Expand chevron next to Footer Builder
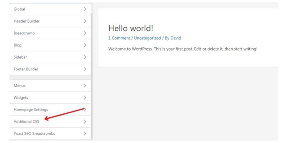This screenshot has height=143, width=287. 85,69
